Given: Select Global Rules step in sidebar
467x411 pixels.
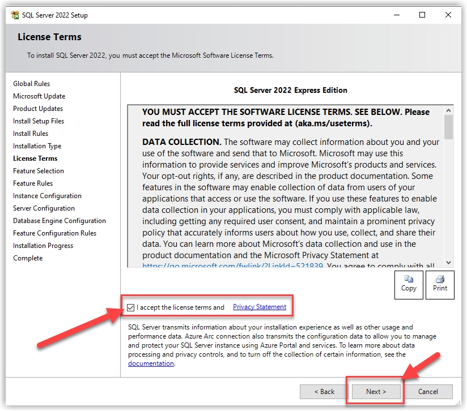Looking at the screenshot, I should (31, 84).
